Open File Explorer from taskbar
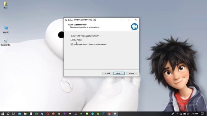 (25, 114)
